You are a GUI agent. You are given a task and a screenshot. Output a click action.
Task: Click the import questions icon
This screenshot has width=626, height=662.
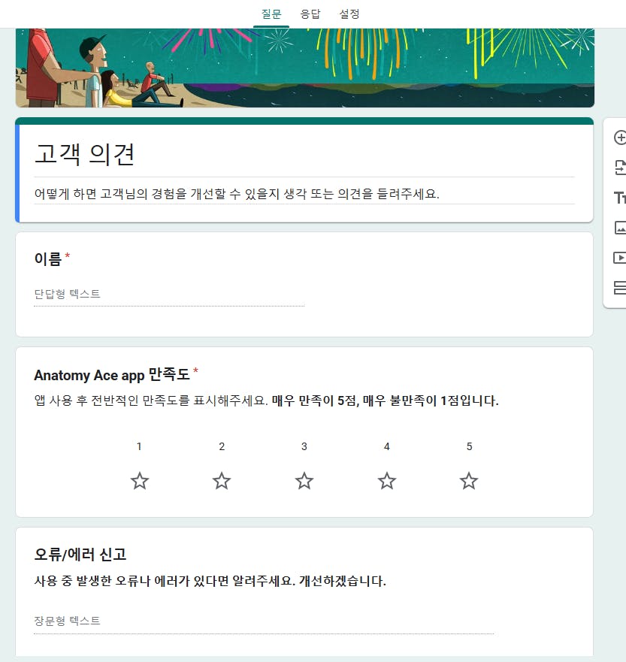pyautogui.click(x=620, y=168)
